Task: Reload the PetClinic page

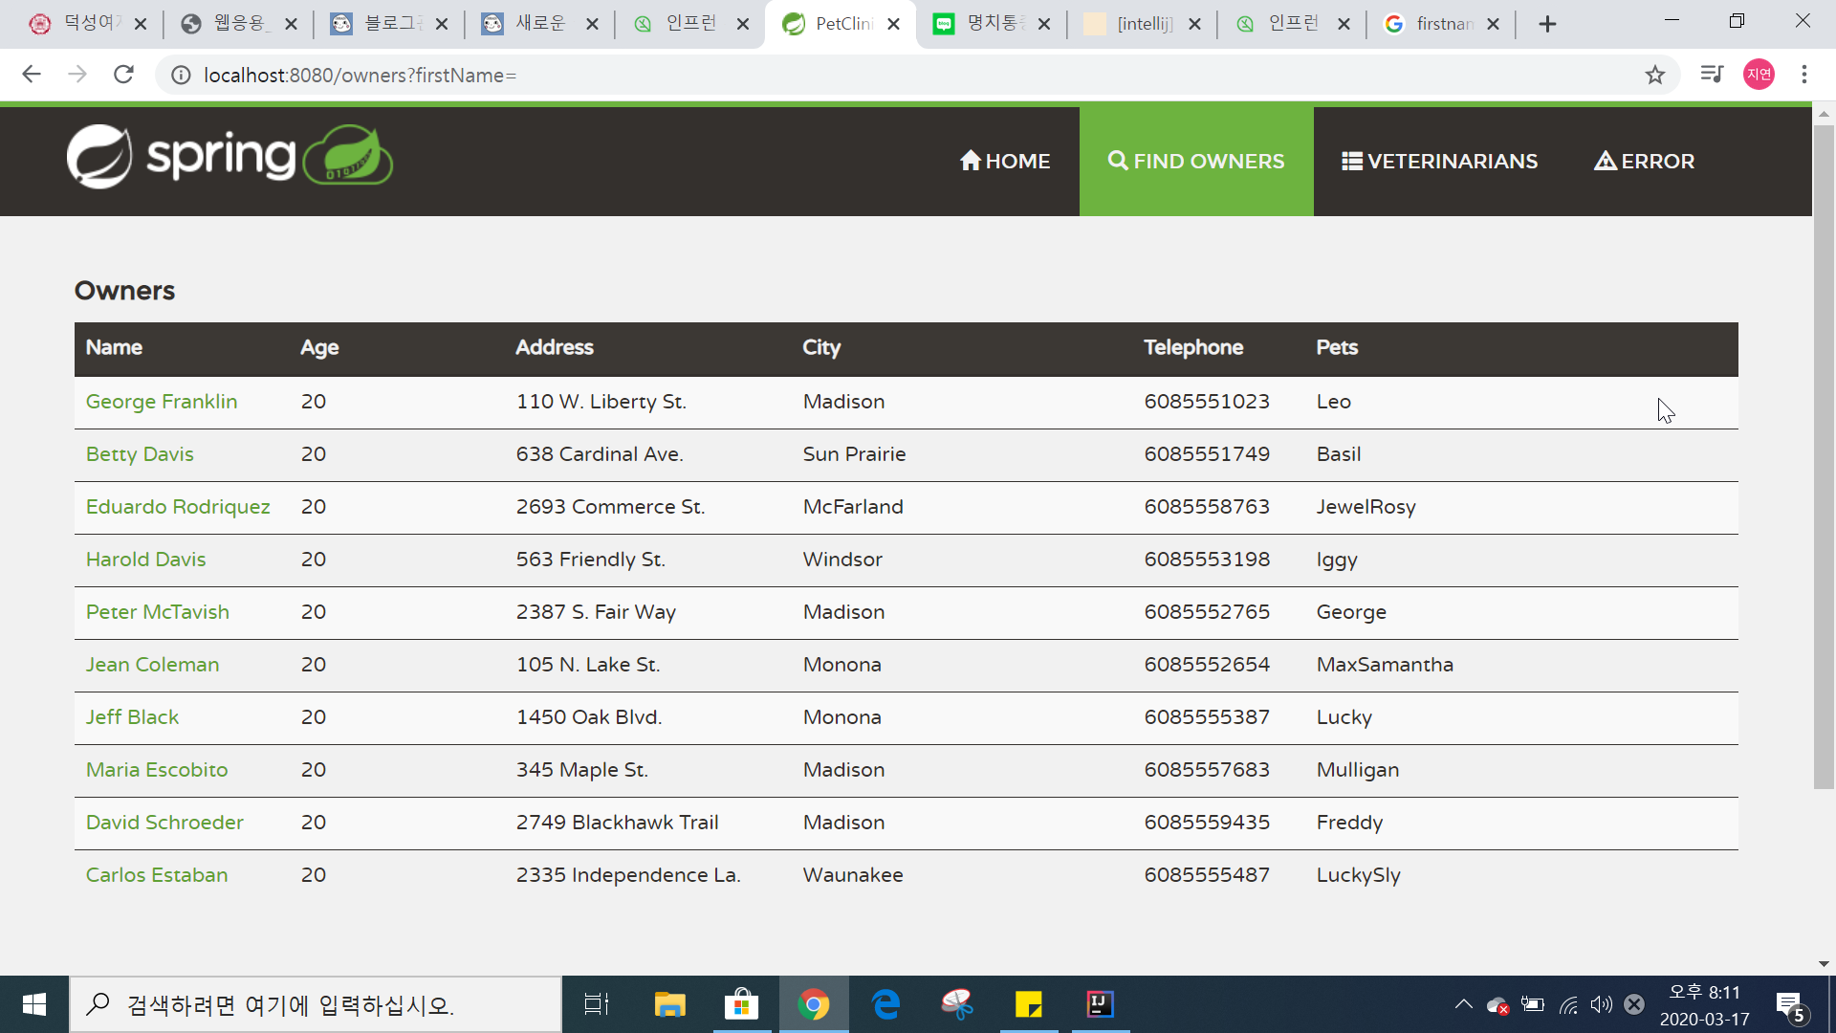Action: tap(123, 75)
